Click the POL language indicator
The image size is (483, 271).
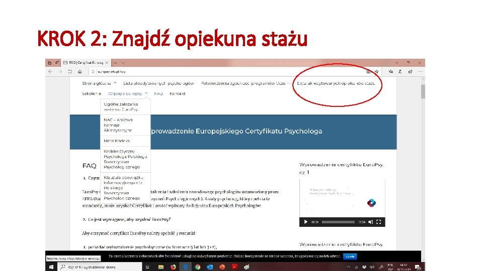pos(390,267)
